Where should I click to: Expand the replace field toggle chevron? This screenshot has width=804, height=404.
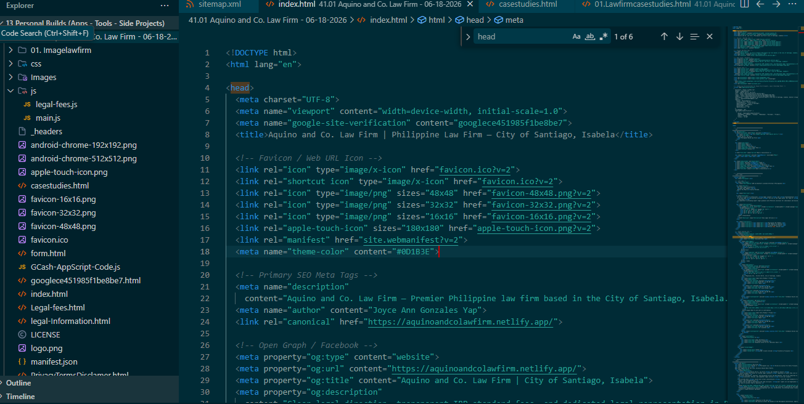click(x=468, y=36)
